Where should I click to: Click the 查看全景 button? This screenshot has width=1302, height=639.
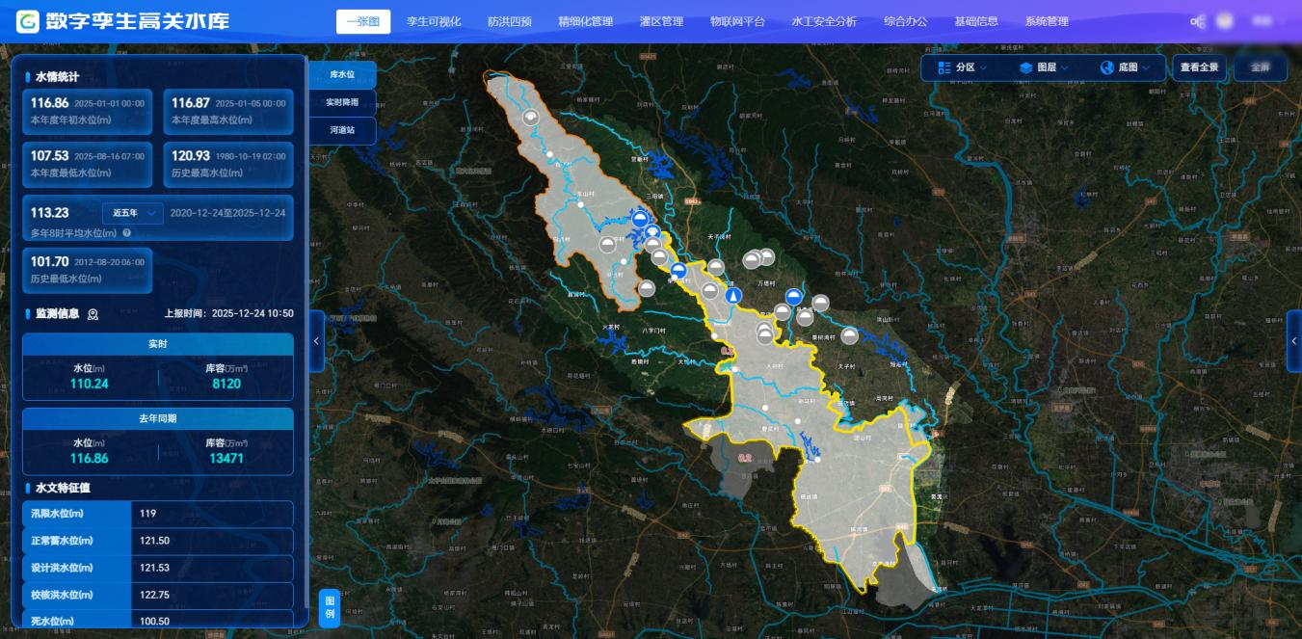pyautogui.click(x=1199, y=67)
